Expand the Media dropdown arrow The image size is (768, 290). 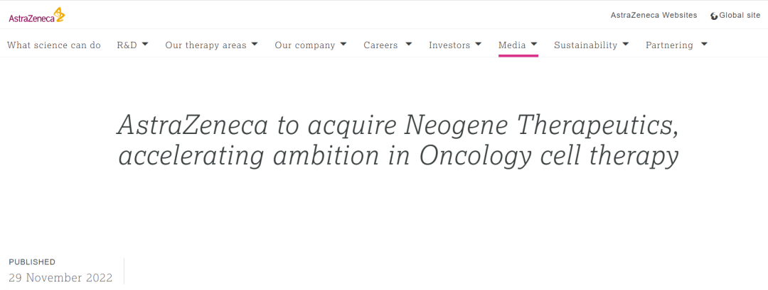(x=534, y=45)
